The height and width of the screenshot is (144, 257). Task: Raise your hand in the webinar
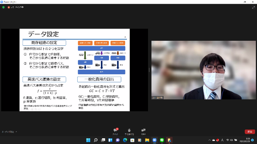click(129, 131)
